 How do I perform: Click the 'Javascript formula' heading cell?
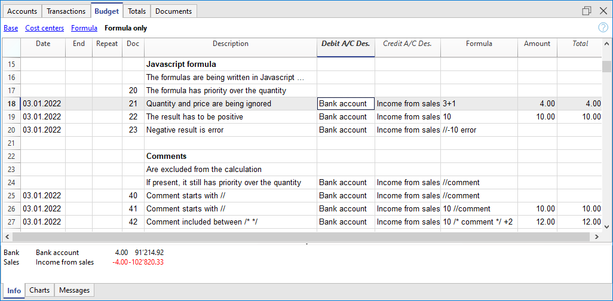[230, 64]
